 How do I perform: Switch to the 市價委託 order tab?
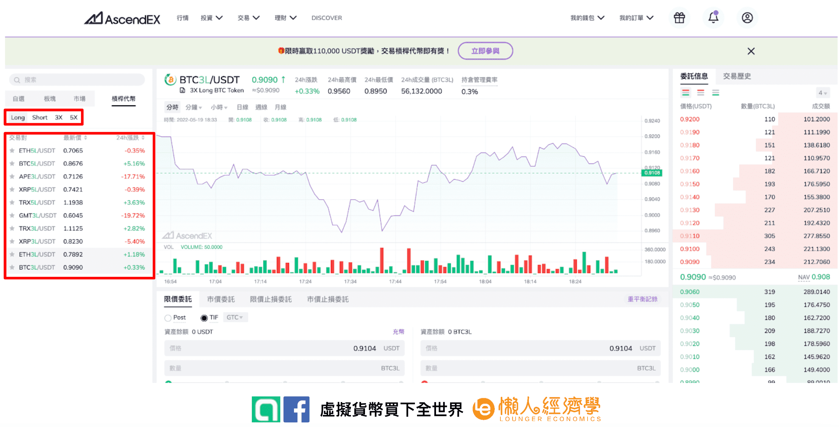pyautogui.click(x=221, y=300)
